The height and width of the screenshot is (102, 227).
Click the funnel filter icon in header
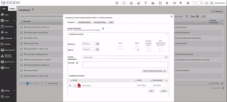click(x=146, y=3)
